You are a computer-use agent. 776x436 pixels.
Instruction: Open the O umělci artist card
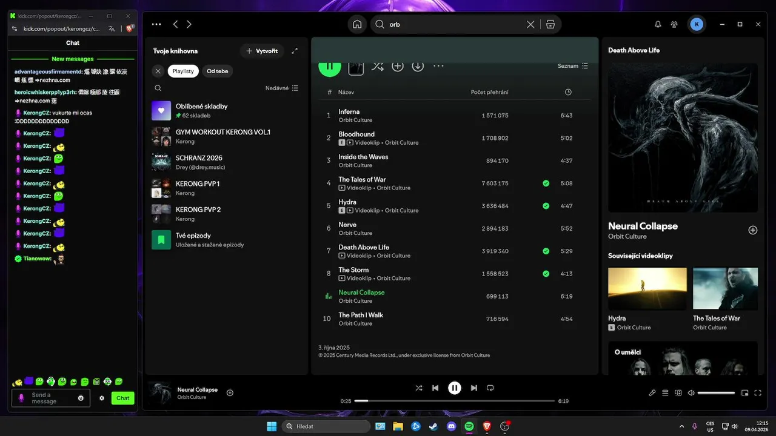(683, 358)
